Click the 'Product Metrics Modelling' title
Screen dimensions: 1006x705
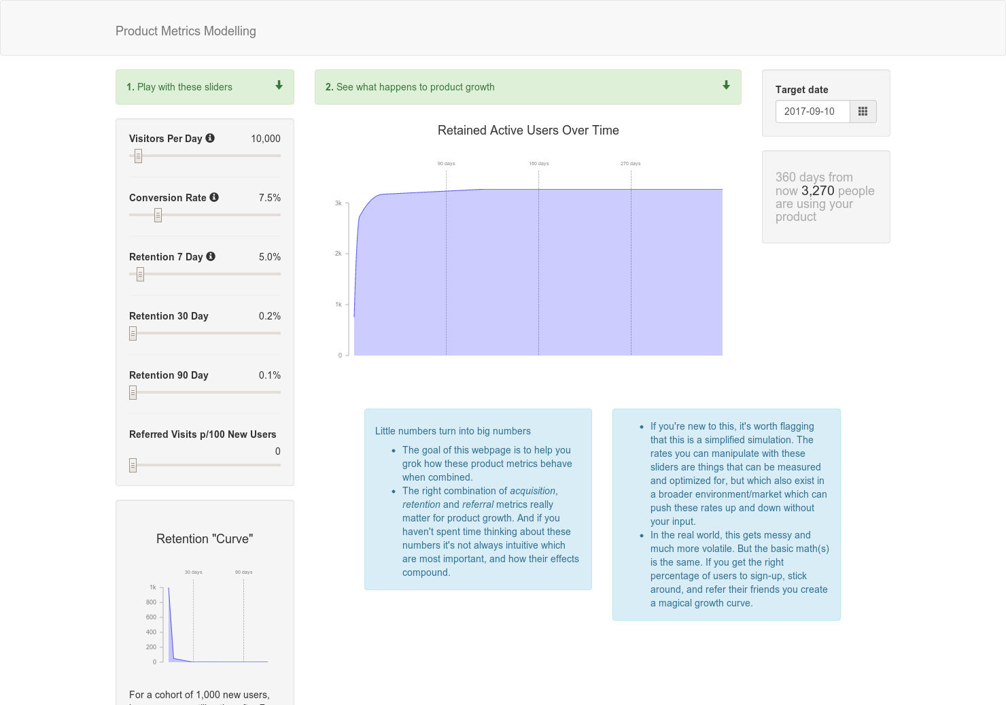pyautogui.click(x=186, y=31)
